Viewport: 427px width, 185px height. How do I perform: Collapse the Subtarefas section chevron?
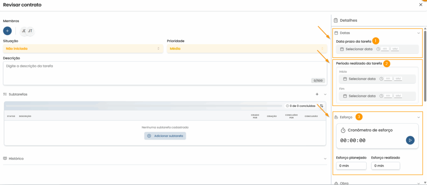325,94
